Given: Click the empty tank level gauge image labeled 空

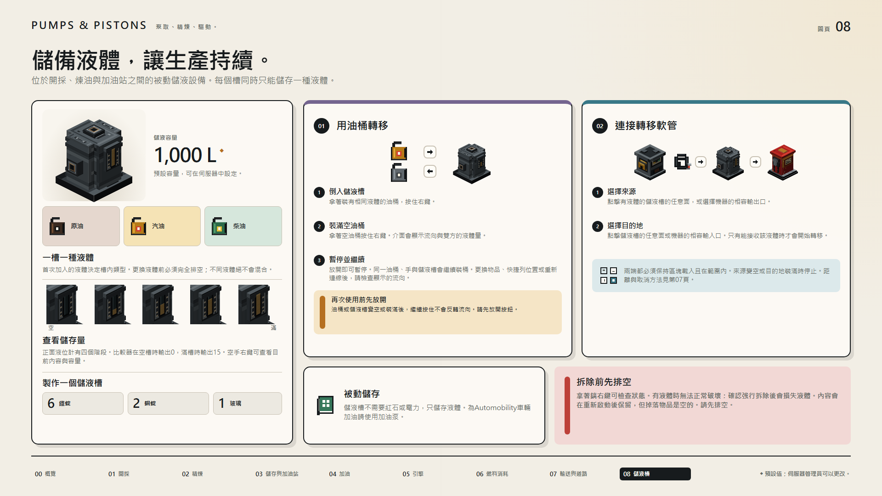Looking at the screenshot, I should click(x=64, y=304).
